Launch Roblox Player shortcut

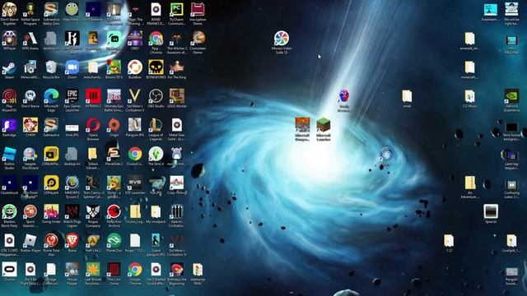(x=30, y=241)
